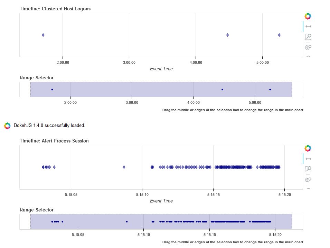Enable wheel zoom tool for Alert Process Session chart
The height and width of the screenshot is (248, 330).
(308, 180)
